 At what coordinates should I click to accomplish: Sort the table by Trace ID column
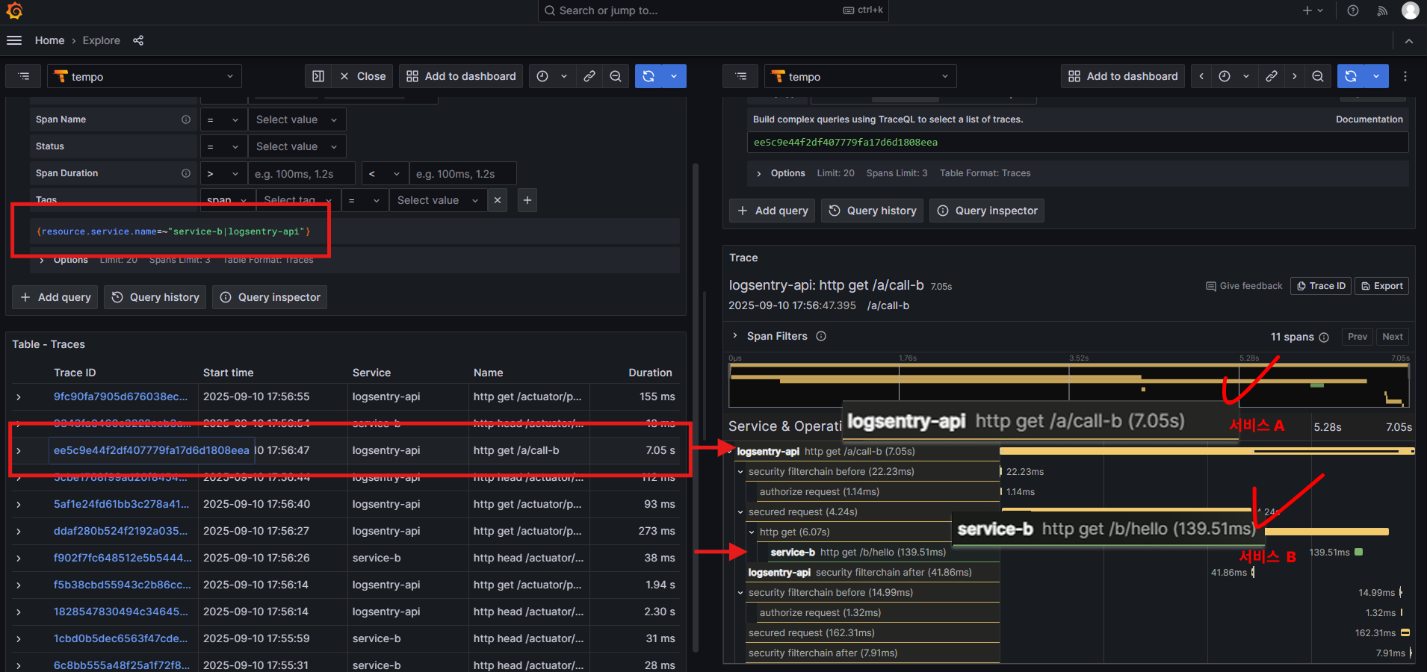[x=75, y=373]
